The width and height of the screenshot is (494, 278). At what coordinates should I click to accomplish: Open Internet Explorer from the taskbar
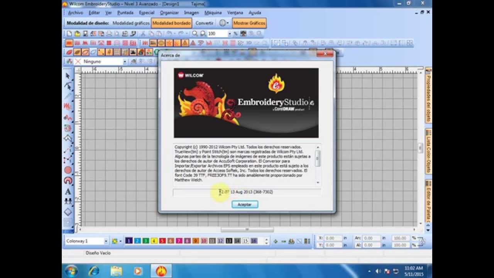click(93, 271)
